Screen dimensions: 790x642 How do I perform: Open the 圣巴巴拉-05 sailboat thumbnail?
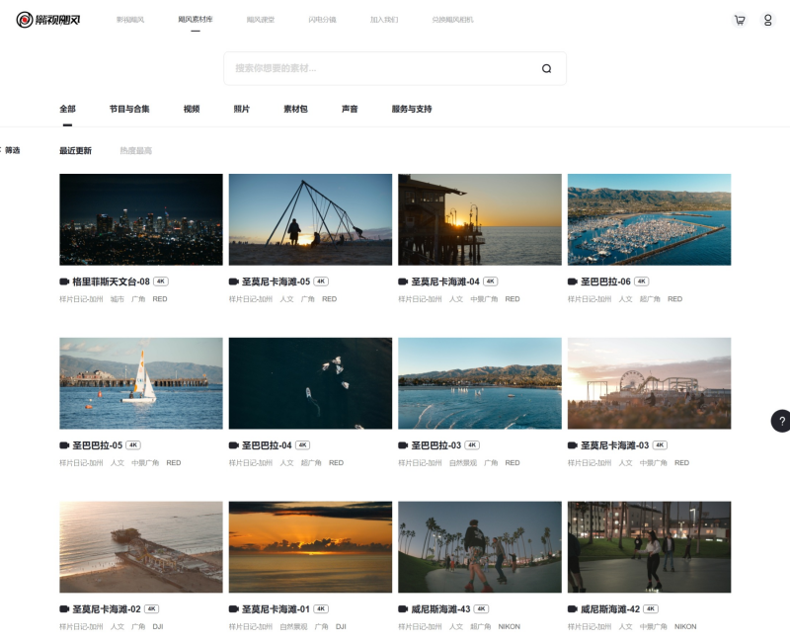(x=141, y=383)
